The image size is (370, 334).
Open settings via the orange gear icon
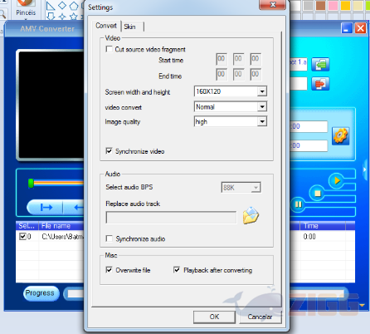tap(340, 136)
